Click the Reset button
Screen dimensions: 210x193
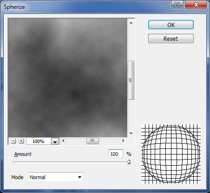point(171,39)
